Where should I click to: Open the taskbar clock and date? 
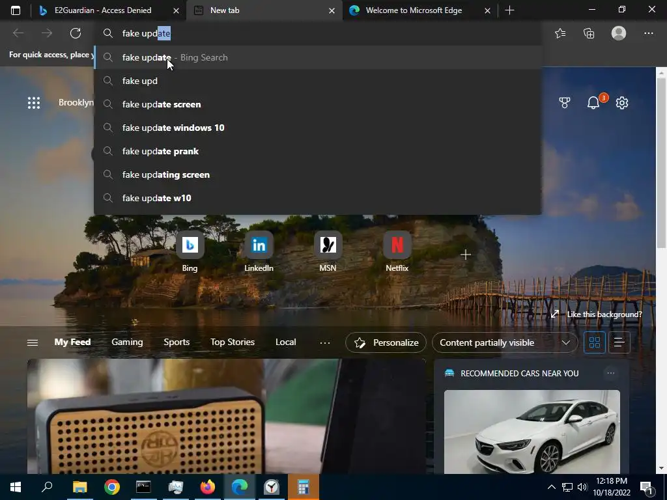pos(611,487)
